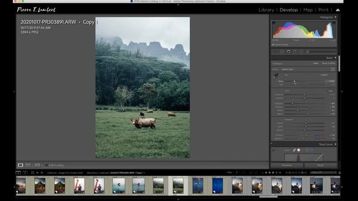Open the white balance Custom dropdown

[x=324, y=75]
